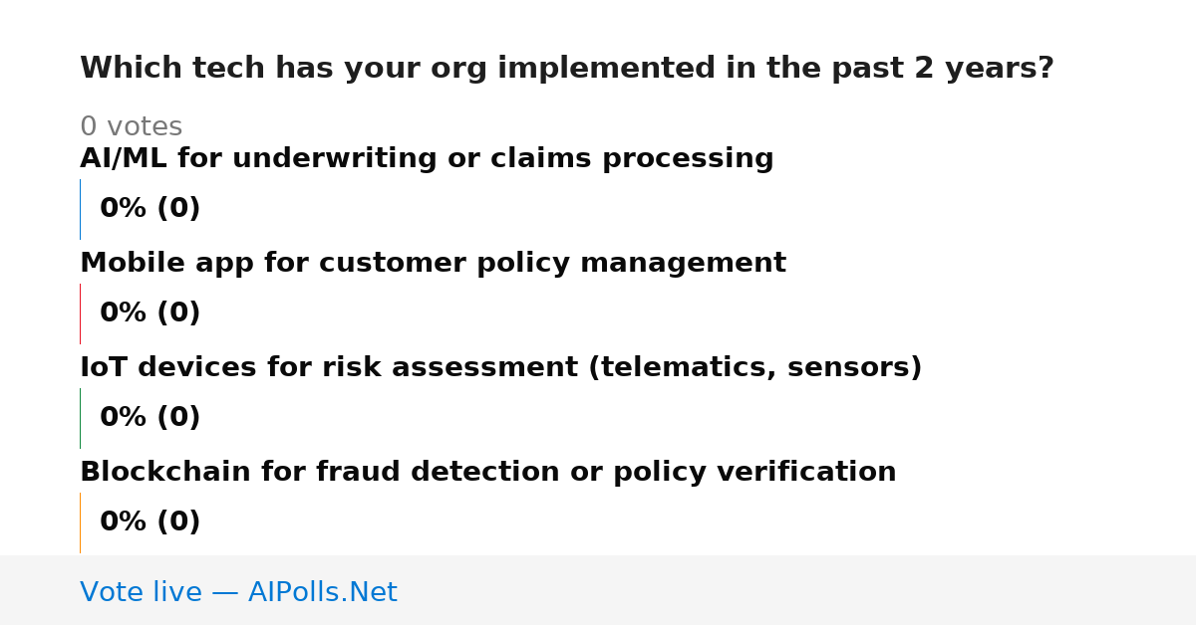Click the gray footer banner area

tap(598, 590)
